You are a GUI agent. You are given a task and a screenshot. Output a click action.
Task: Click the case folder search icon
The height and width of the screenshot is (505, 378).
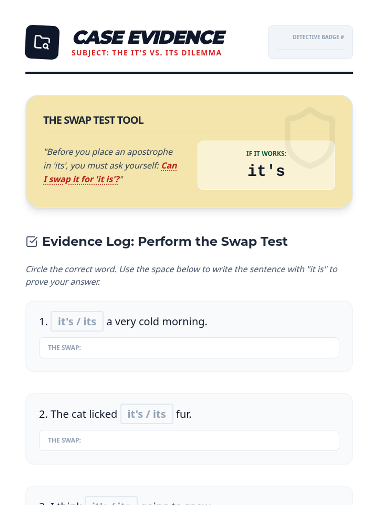pos(42,42)
